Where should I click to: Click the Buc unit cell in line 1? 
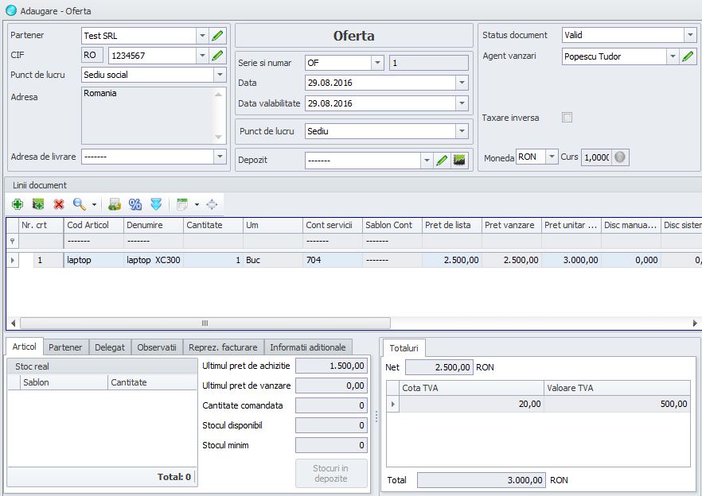(273, 260)
